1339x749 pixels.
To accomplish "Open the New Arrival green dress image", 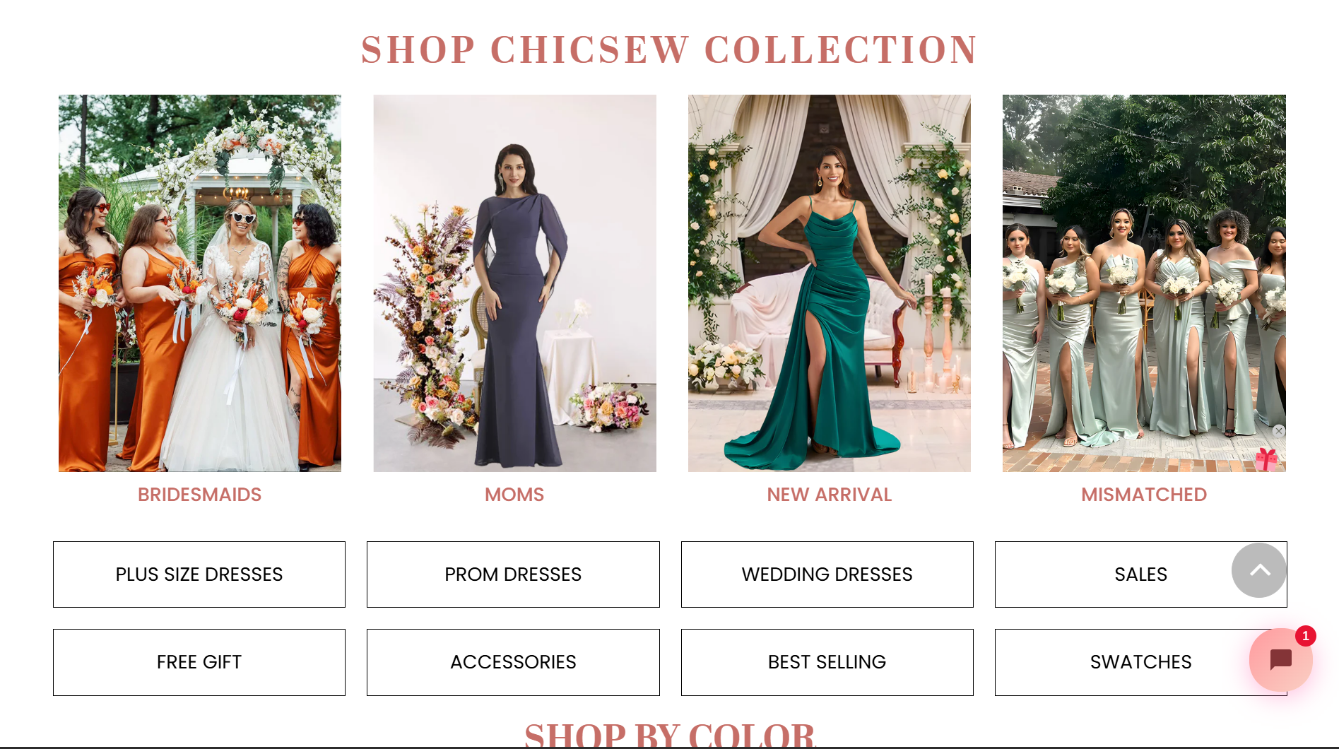I will pos(830,283).
